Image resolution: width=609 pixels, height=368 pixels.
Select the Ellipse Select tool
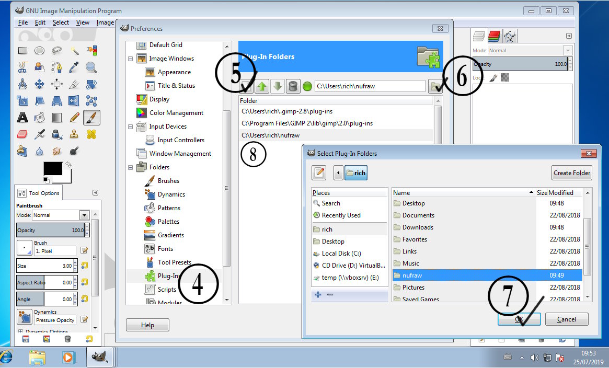(39, 51)
